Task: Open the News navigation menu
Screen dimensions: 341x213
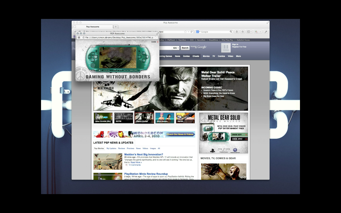Action: pyautogui.click(x=177, y=56)
